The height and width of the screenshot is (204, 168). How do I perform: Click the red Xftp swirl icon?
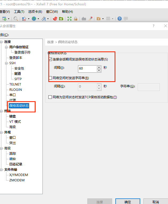pyautogui.click(x=55, y=19)
